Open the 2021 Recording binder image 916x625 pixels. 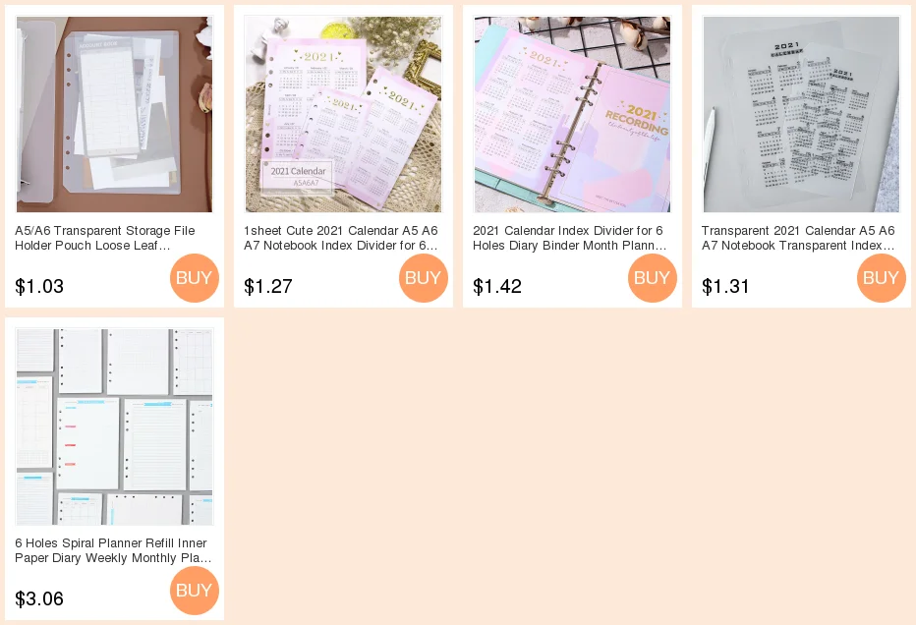[x=572, y=114]
